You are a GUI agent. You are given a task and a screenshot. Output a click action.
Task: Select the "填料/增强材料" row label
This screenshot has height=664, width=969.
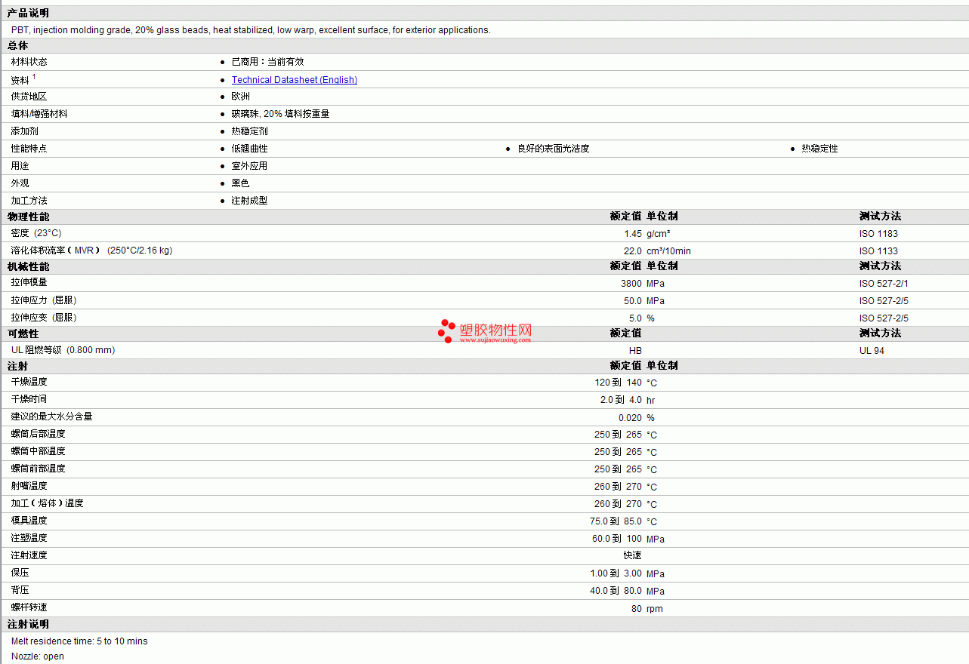pos(39,114)
